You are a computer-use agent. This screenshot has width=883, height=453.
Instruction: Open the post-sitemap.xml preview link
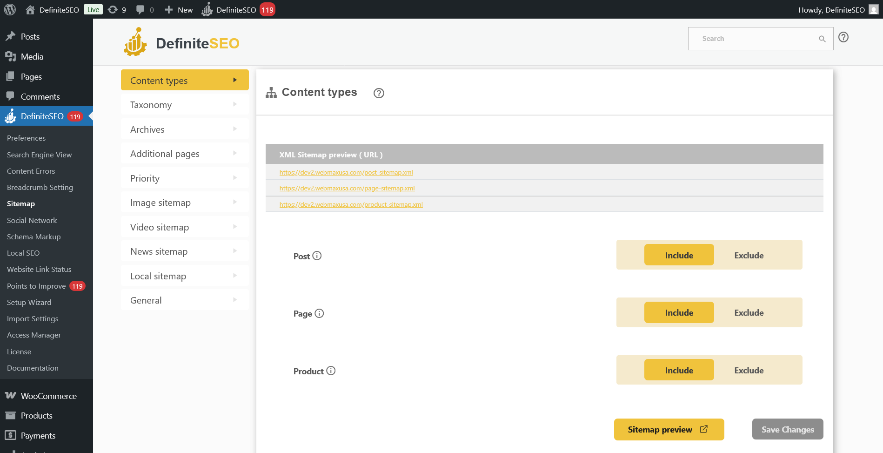(x=346, y=172)
